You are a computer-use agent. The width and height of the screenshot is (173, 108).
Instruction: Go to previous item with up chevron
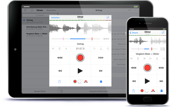136,10
